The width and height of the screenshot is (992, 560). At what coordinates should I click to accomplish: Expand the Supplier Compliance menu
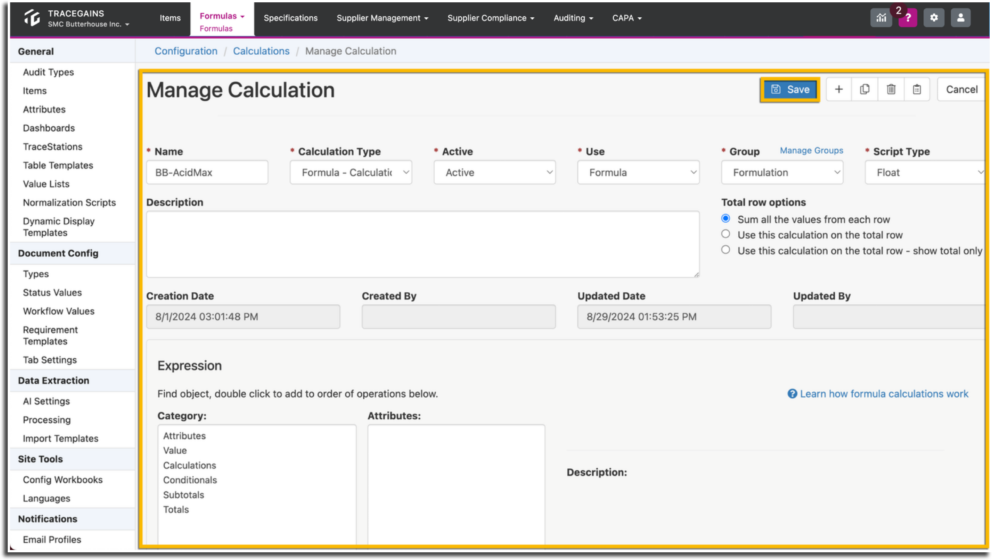click(491, 18)
